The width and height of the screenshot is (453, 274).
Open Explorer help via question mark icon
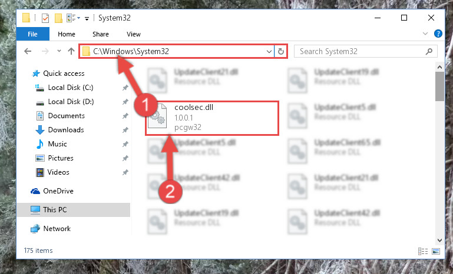(x=438, y=34)
